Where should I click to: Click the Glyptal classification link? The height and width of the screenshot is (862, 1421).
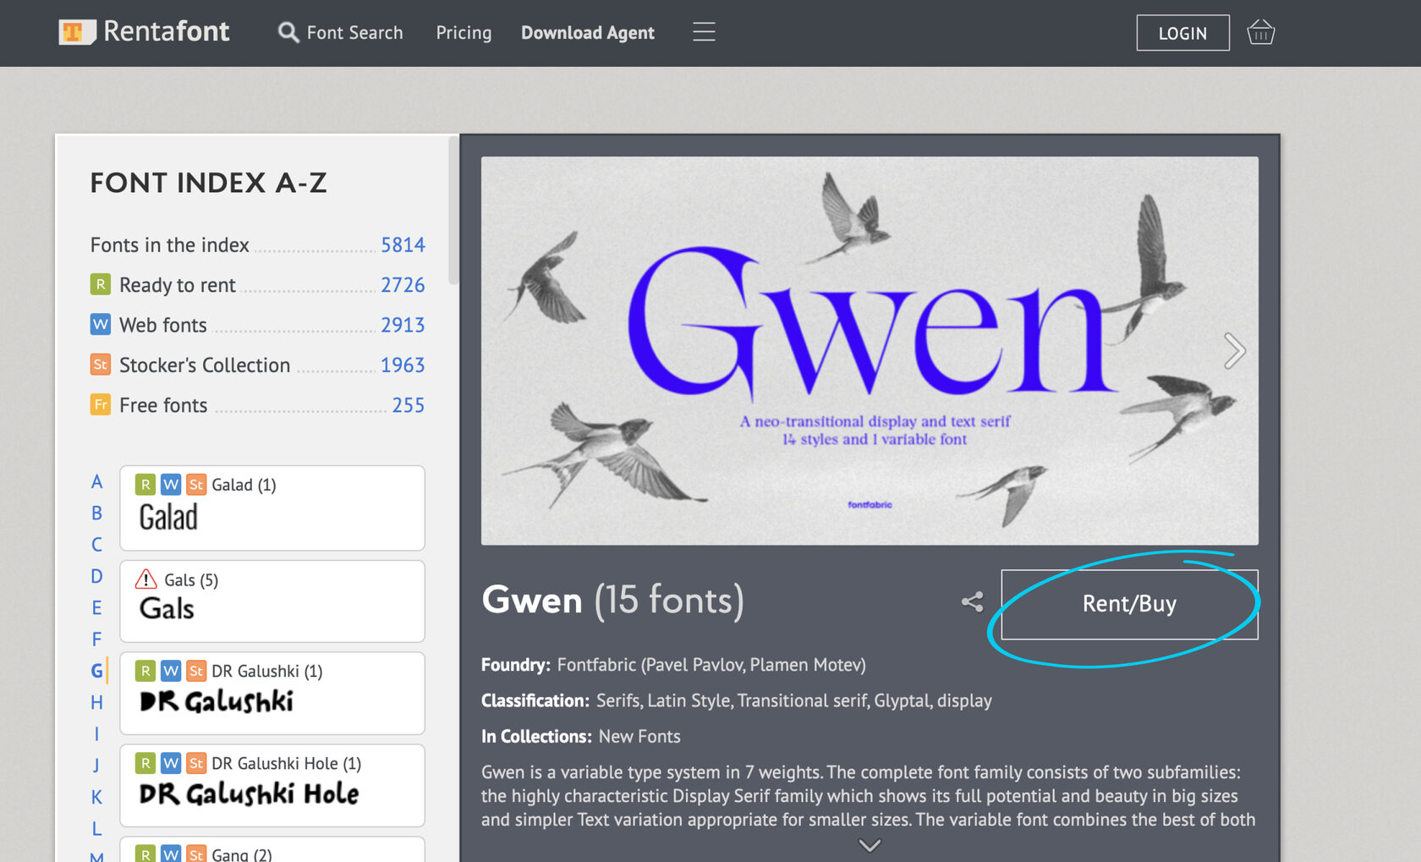point(902,700)
